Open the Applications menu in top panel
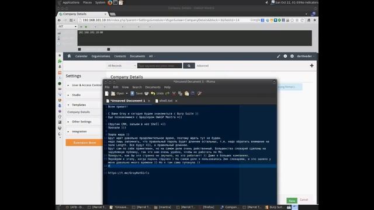 pyautogui.click(x=71, y=2)
